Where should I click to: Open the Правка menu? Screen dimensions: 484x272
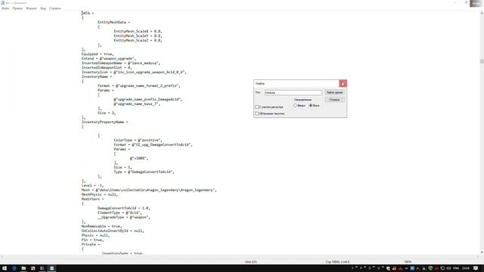17,8
